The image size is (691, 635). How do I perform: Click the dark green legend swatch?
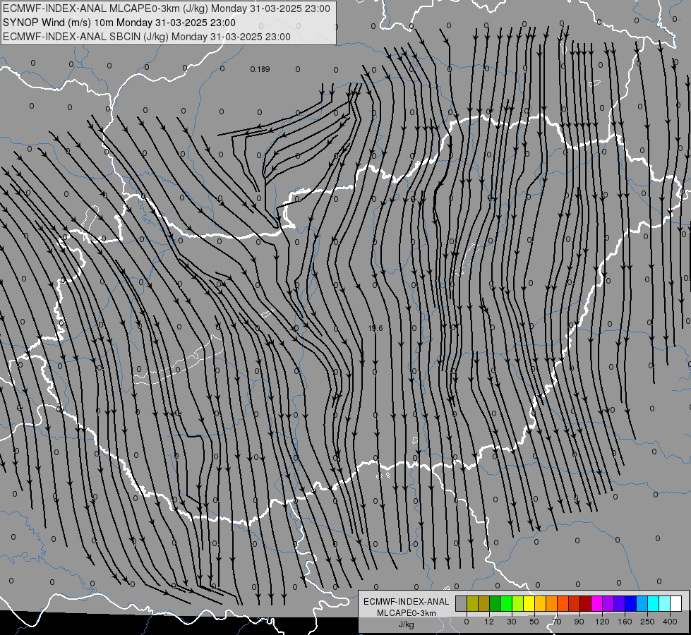point(495,603)
